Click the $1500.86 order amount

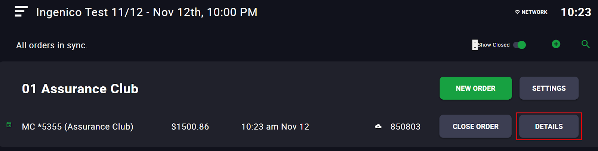pos(190,127)
